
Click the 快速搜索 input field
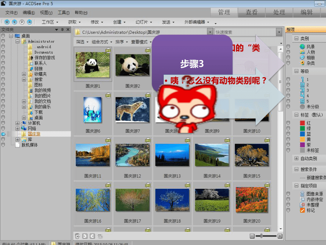(x=245, y=32)
